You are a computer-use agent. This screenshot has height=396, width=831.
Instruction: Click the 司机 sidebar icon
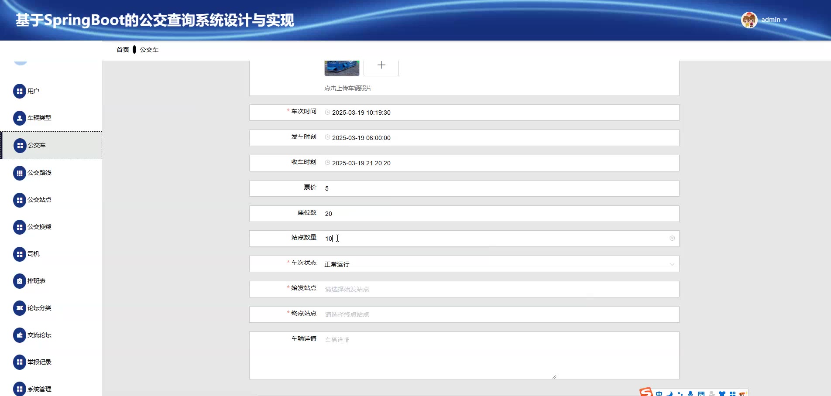pyautogui.click(x=20, y=254)
